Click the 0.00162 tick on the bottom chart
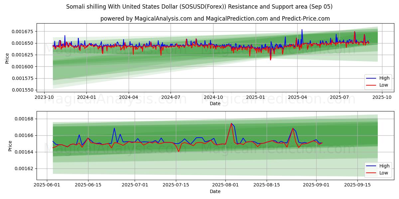Viewport: 399px width, 199px height. click(25, 168)
